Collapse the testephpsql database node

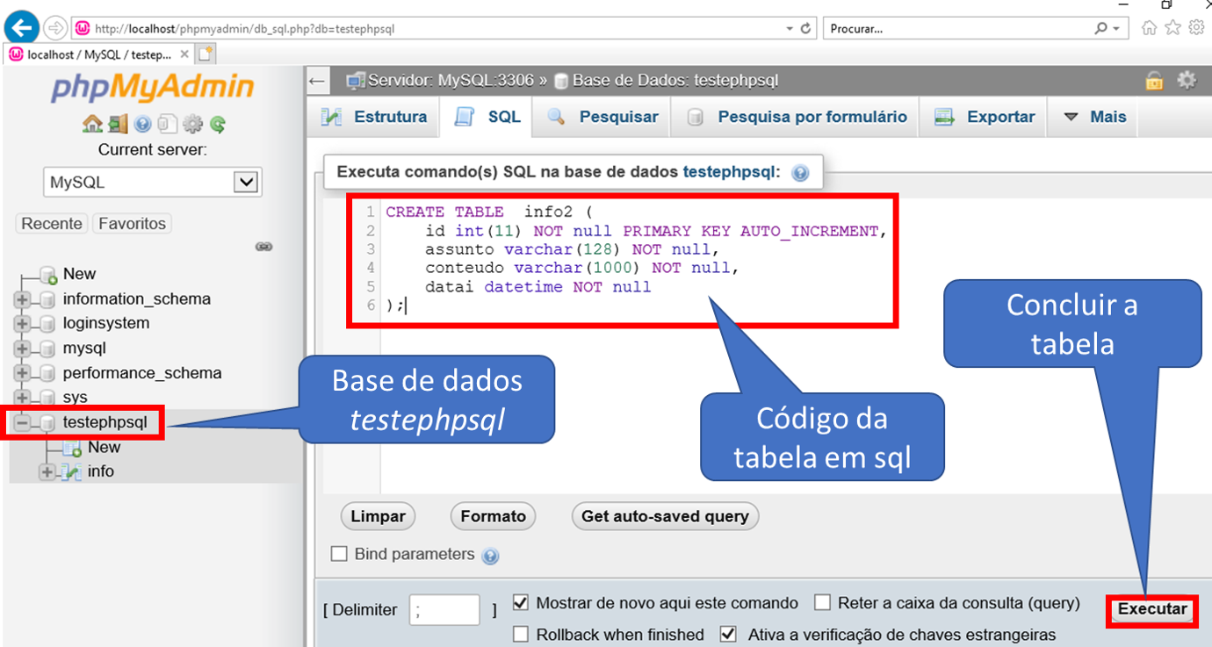click(22, 423)
